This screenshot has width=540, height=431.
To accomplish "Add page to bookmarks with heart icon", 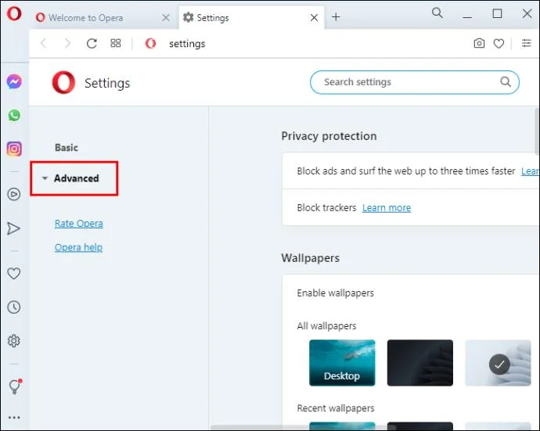I will pos(499,43).
